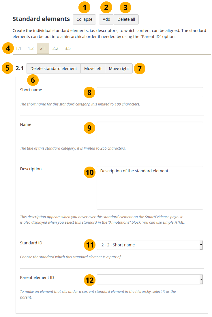Open the Standard ID dropdown
This screenshot has width=212, height=317.
pos(150,245)
